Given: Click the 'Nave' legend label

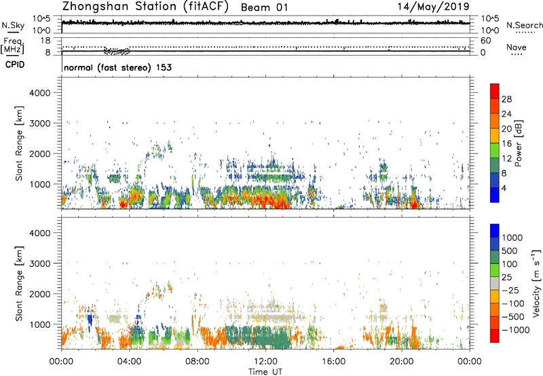Looking at the screenshot, I should tap(517, 48).
